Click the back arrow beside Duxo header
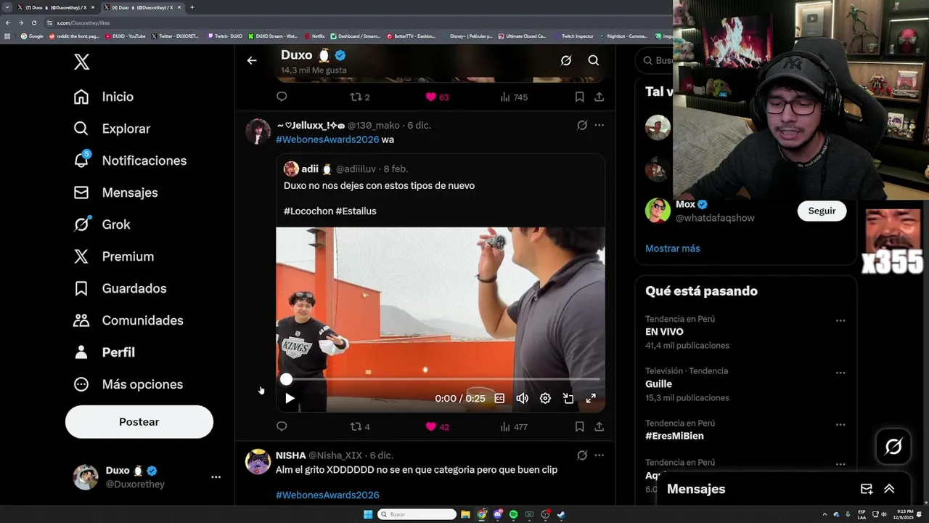Screen dimensions: 929x523 pos(252,60)
